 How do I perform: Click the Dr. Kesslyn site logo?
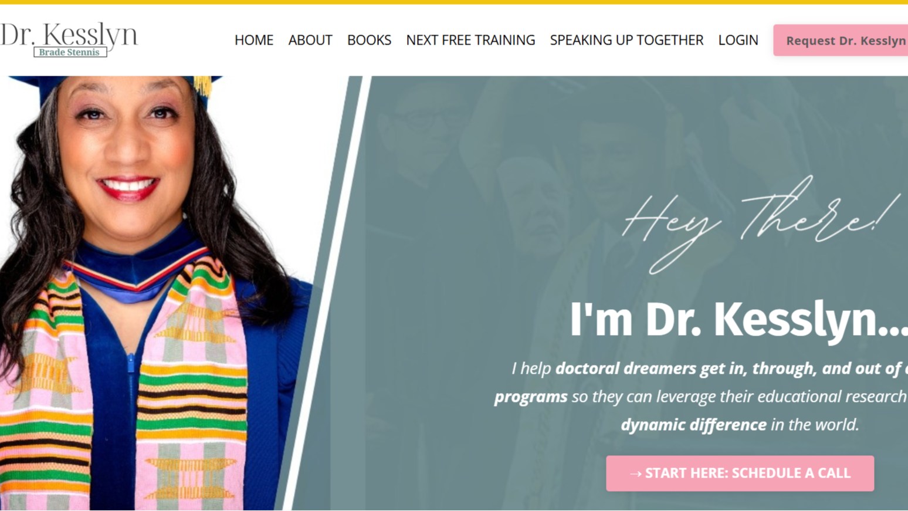[69, 39]
